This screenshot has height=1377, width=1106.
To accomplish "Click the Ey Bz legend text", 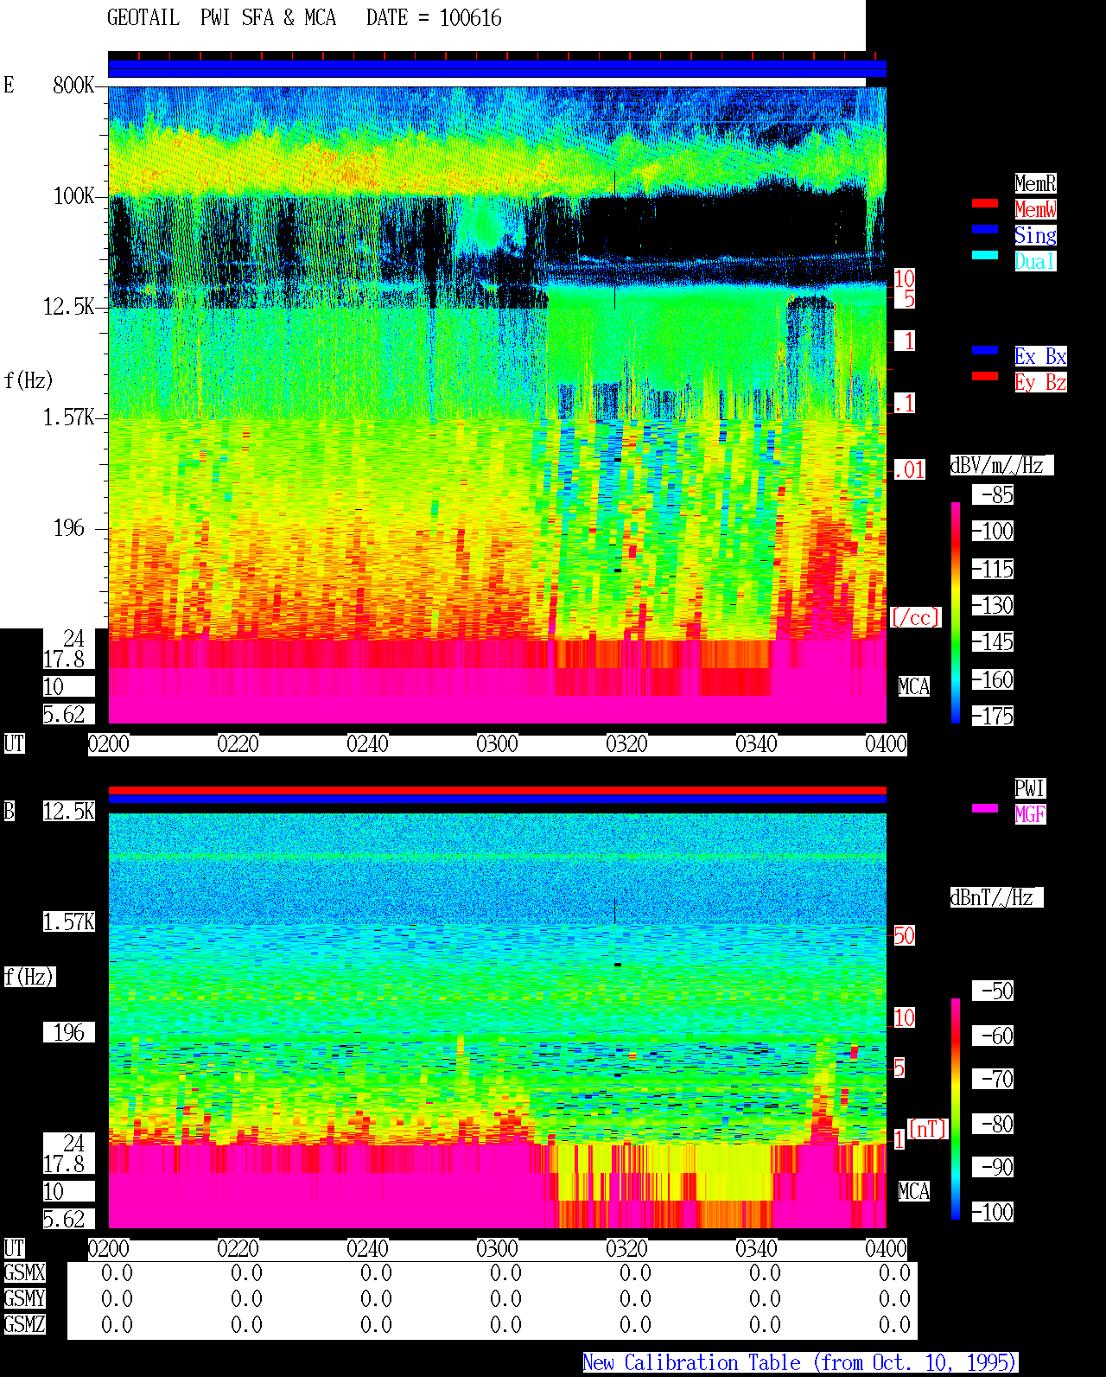I will click(x=1040, y=382).
